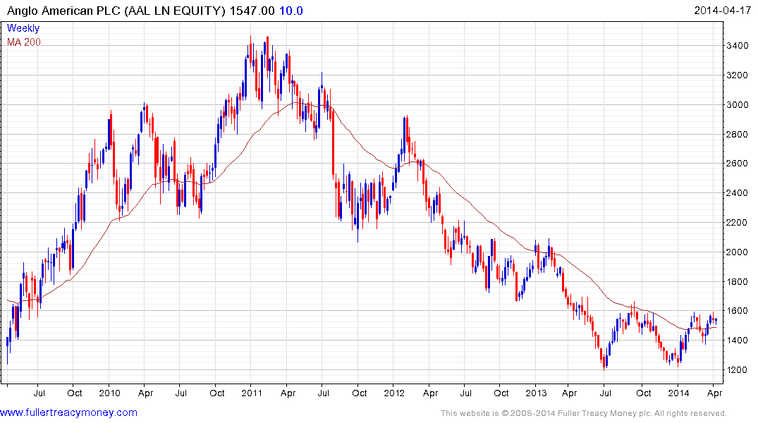Click the 2800 price axis label
Screen dimensions: 758x423
[738, 135]
